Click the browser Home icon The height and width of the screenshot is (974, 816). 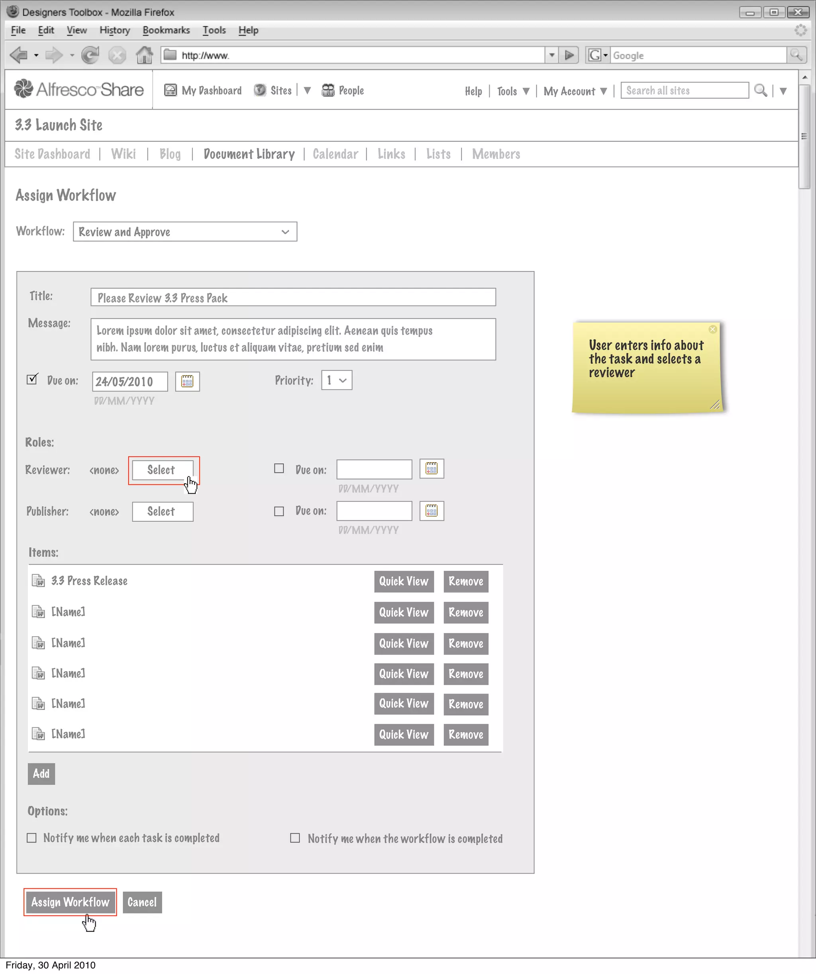(144, 55)
